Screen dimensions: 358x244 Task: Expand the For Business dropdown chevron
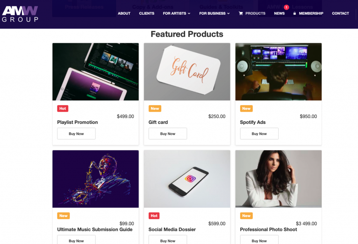tap(228, 14)
